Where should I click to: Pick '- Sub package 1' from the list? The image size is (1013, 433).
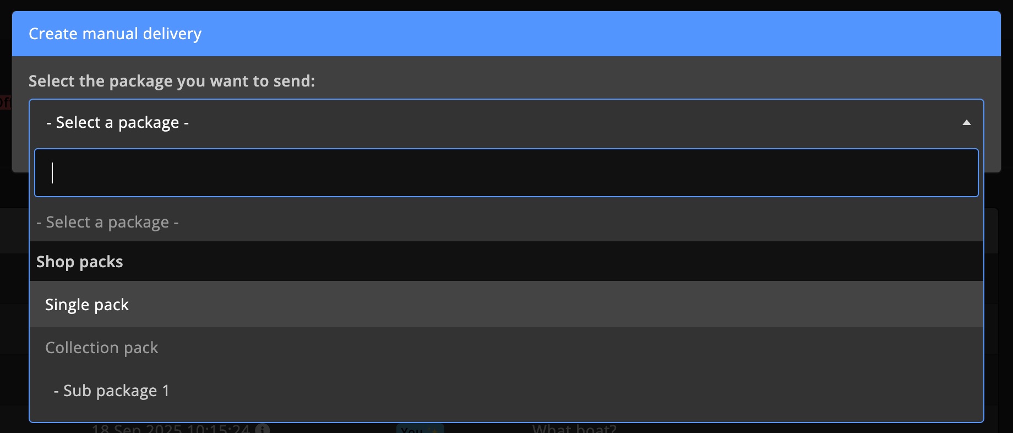pyautogui.click(x=112, y=391)
